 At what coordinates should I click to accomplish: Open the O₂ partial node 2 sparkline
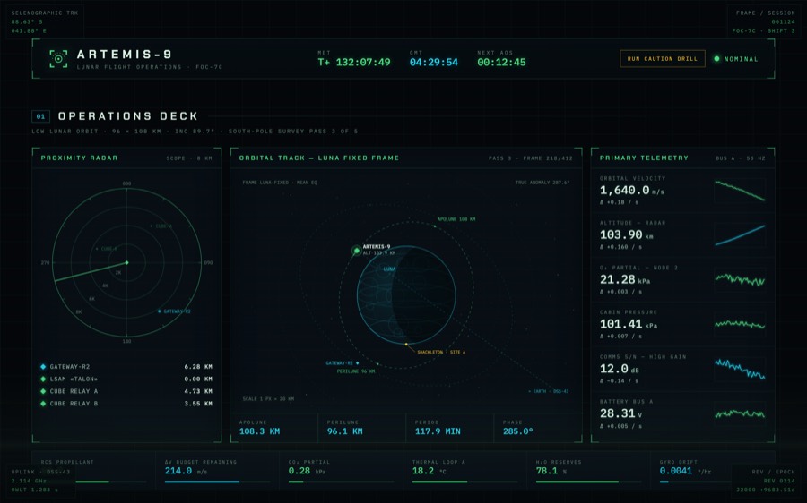(740, 279)
